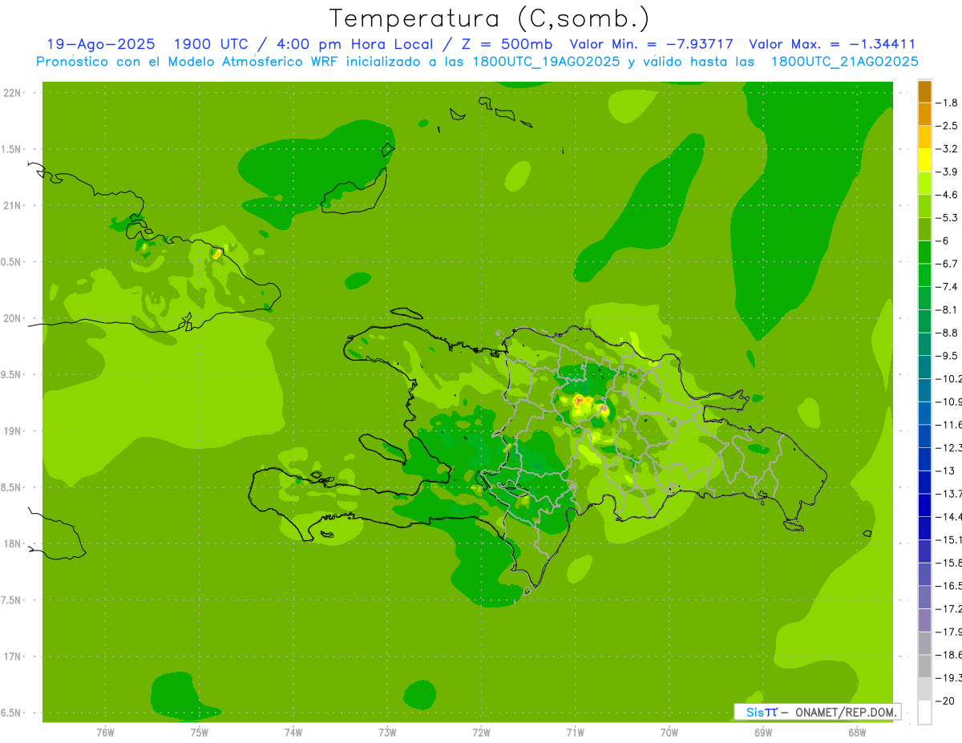Click the light gray swatch between -19.3 and -20
Viewport: 962px width, 743px height.
924,689
